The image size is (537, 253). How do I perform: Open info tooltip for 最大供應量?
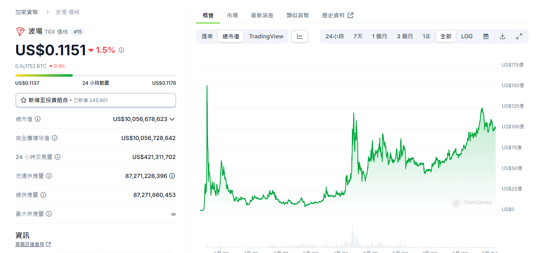(49, 214)
